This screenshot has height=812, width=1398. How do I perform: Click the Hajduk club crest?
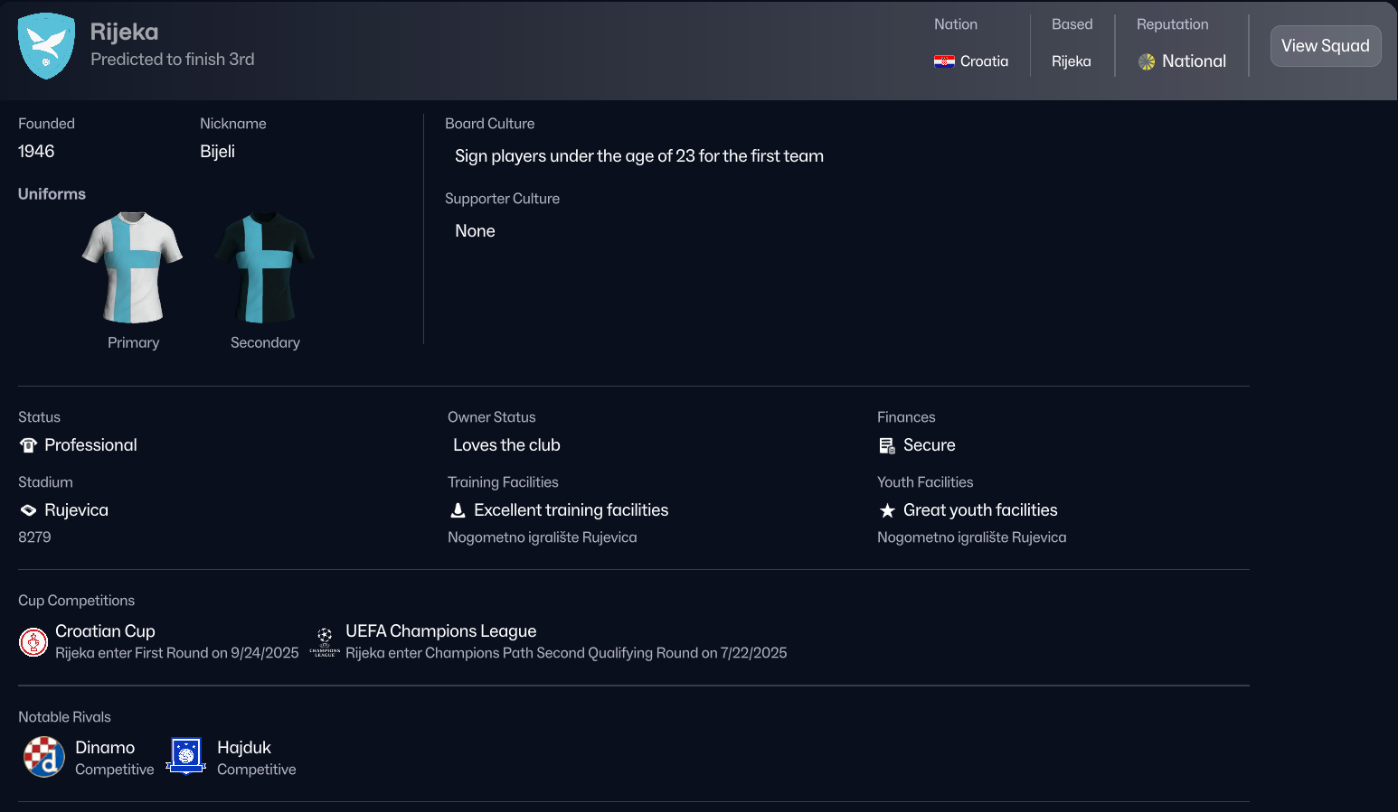[186, 757]
